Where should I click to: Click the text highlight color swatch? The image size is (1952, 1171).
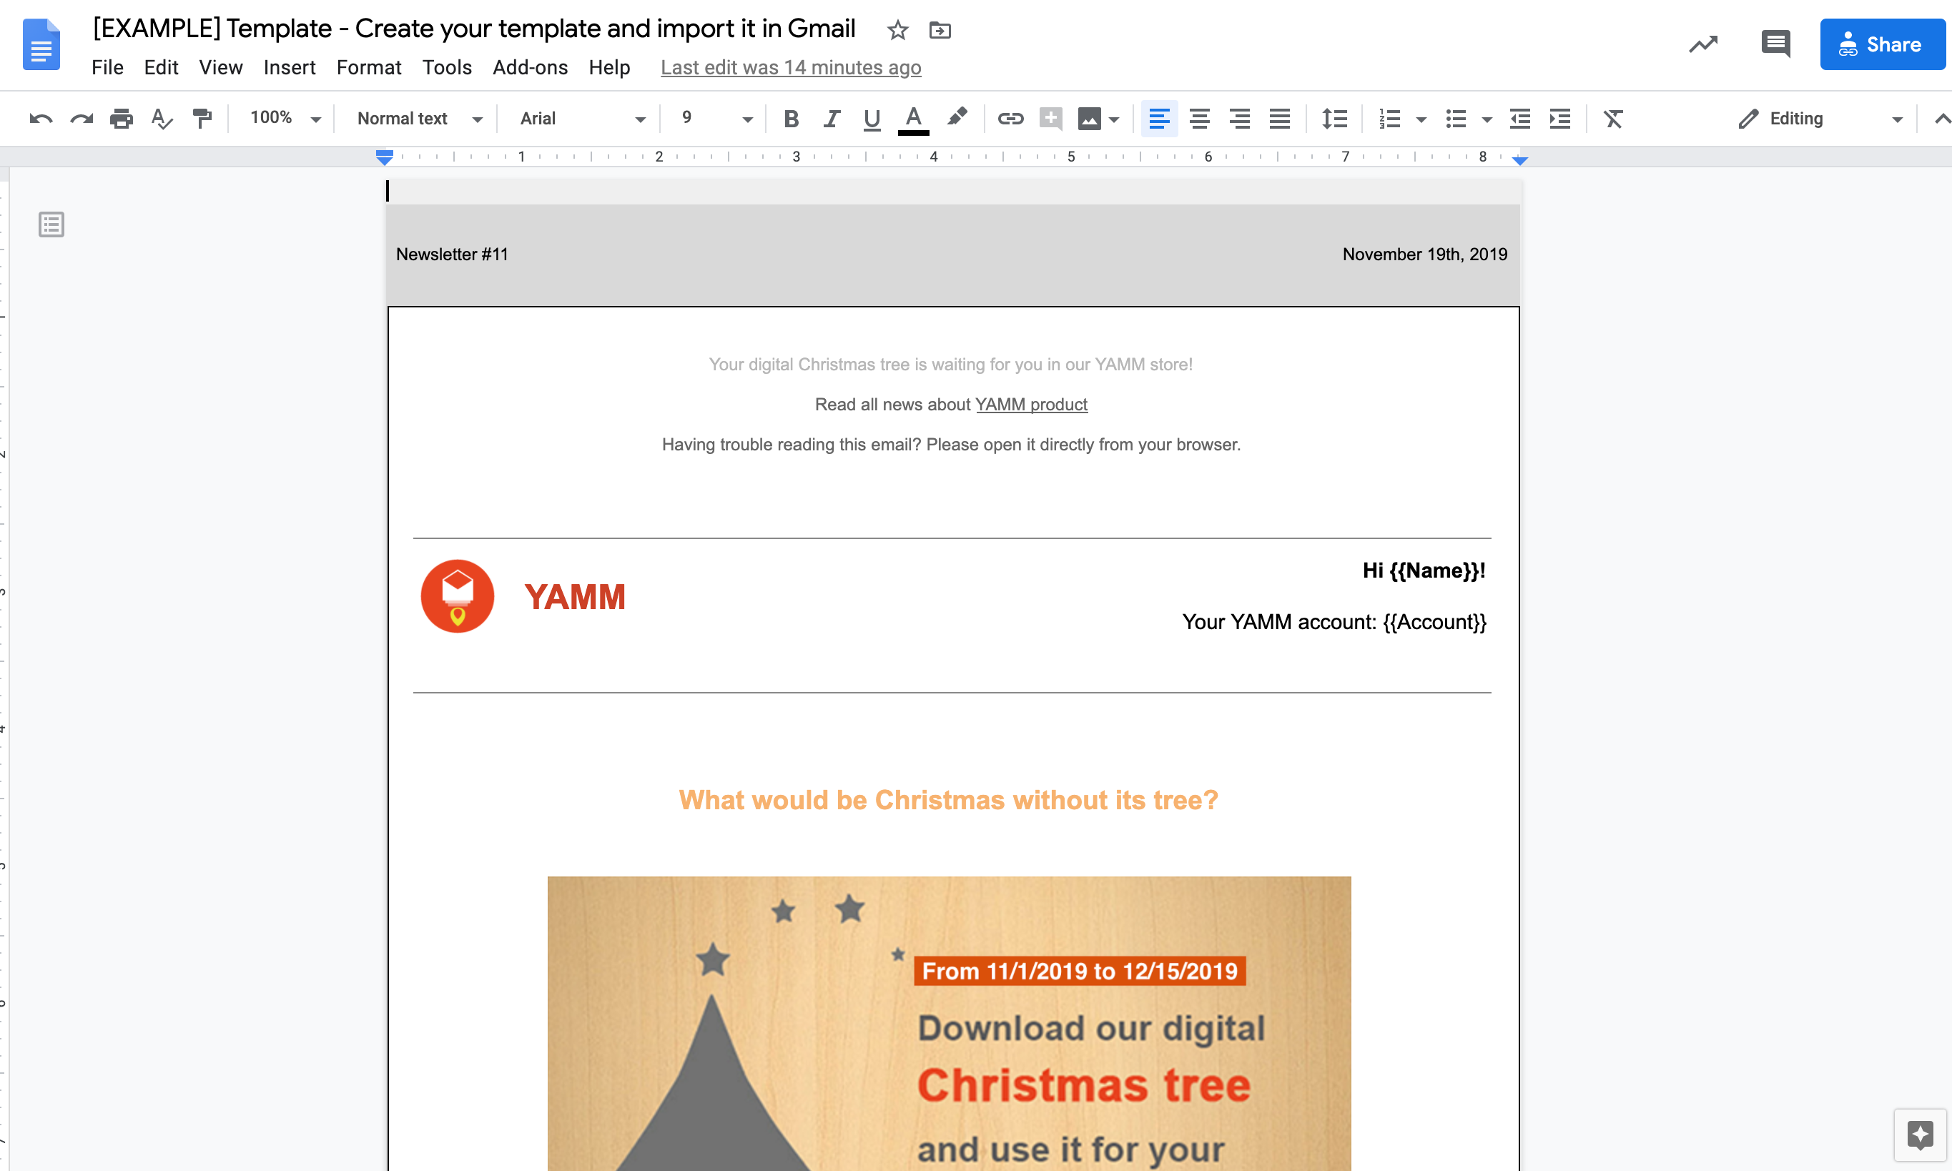958,117
